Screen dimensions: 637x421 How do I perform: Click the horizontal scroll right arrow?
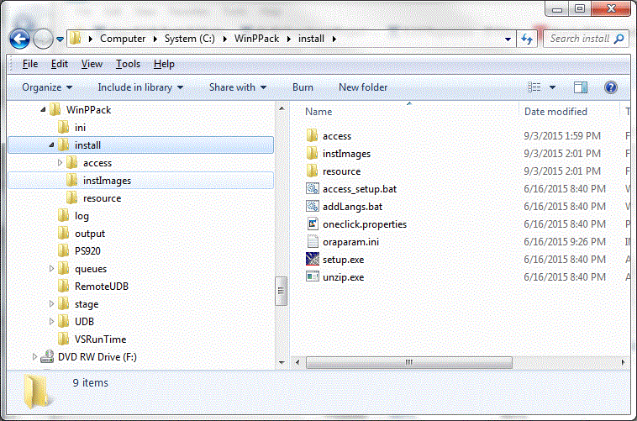click(x=624, y=362)
